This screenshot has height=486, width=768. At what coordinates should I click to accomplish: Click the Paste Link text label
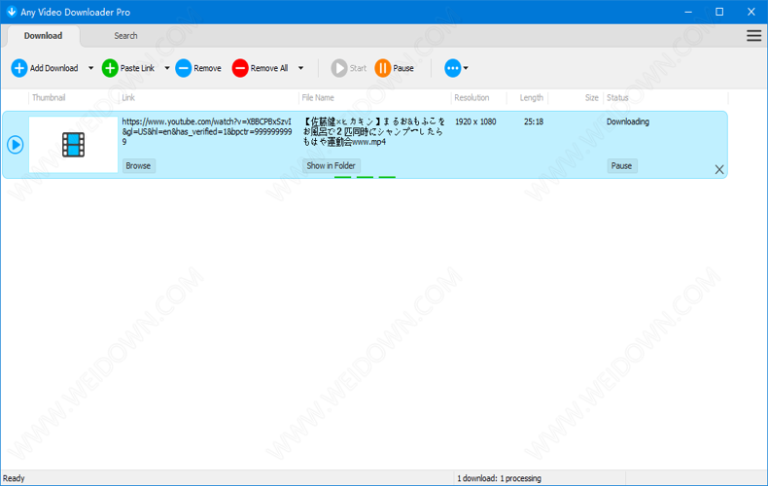137,68
